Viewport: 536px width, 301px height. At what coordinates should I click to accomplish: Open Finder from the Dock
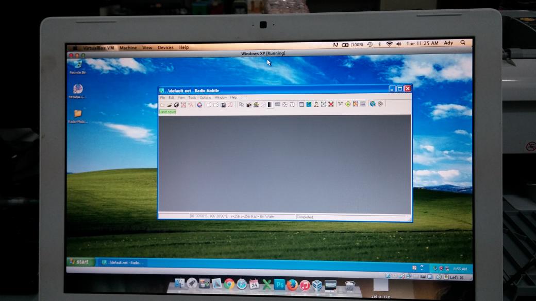coord(179,283)
